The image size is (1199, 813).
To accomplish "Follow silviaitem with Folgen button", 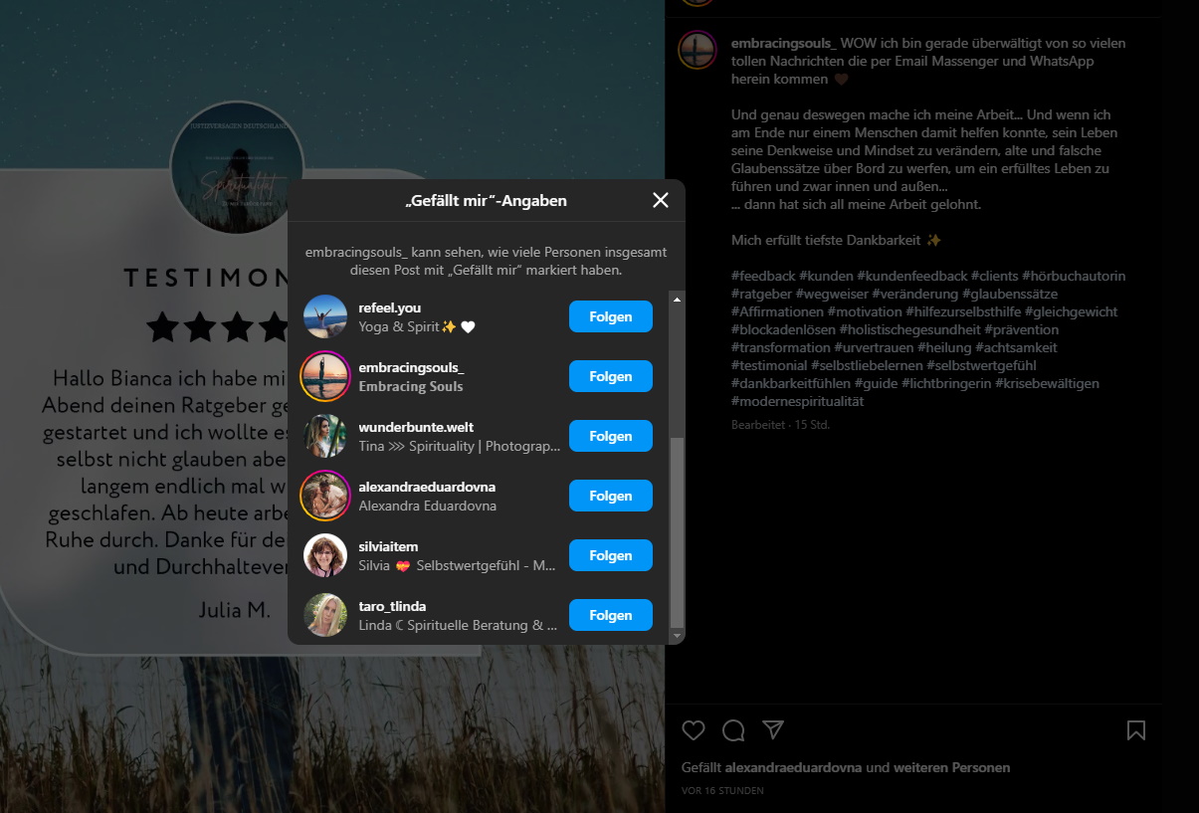I will pos(611,555).
